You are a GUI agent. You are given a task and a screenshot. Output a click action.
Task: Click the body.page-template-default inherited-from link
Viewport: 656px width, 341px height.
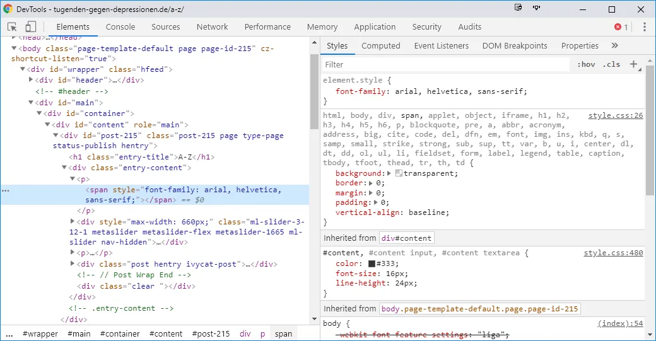pos(479,309)
